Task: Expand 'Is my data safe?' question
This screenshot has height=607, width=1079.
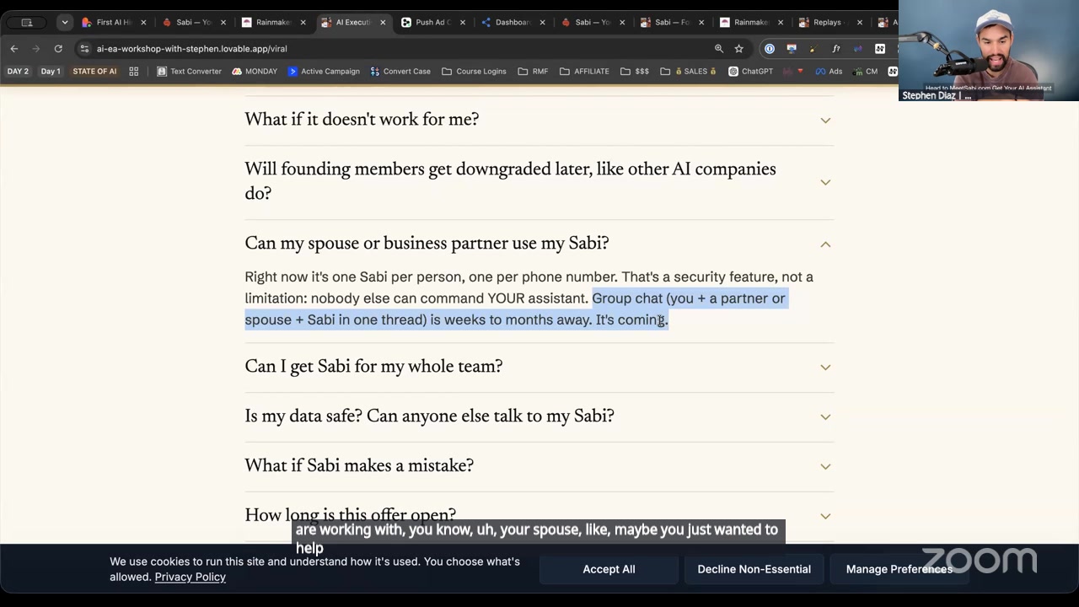Action: [x=539, y=416]
